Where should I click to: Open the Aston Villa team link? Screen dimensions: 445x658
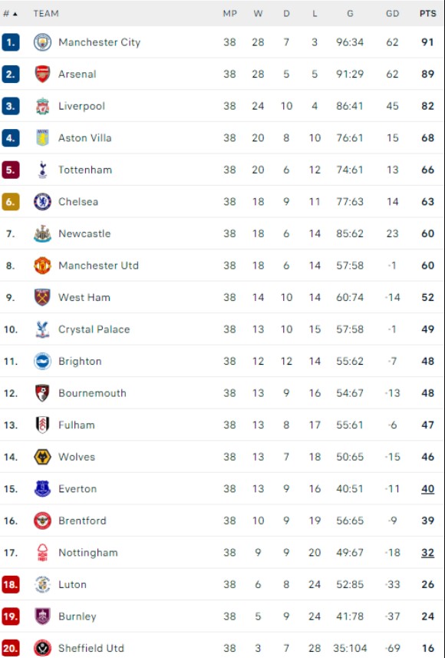click(x=84, y=138)
